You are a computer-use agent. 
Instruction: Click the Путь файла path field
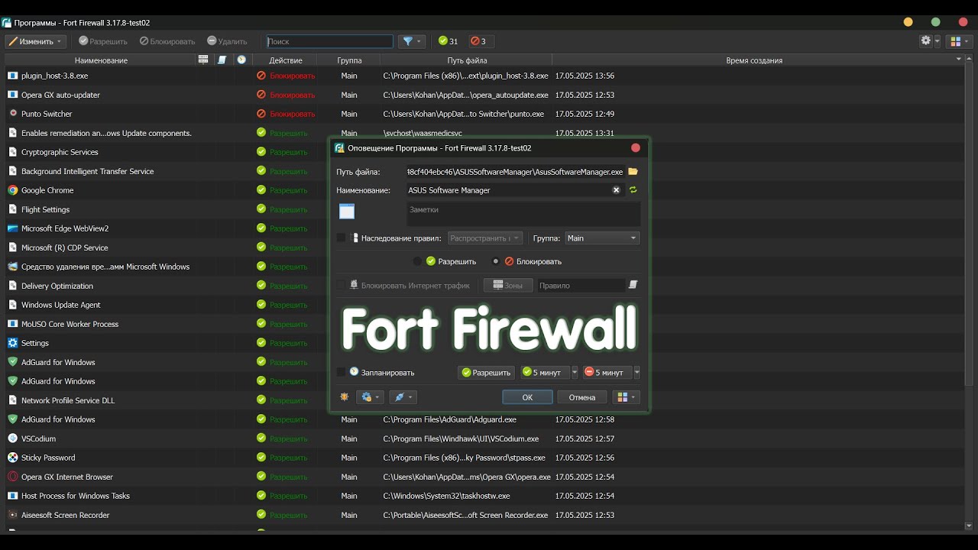tap(516, 172)
